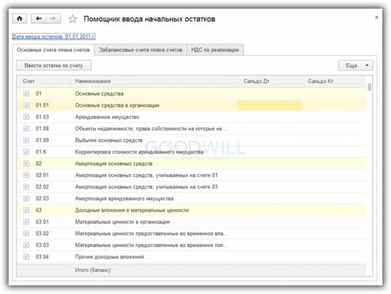Select Корректировка стоимости арендованного имущества row
Screen dimensions: 391x294
point(191,152)
